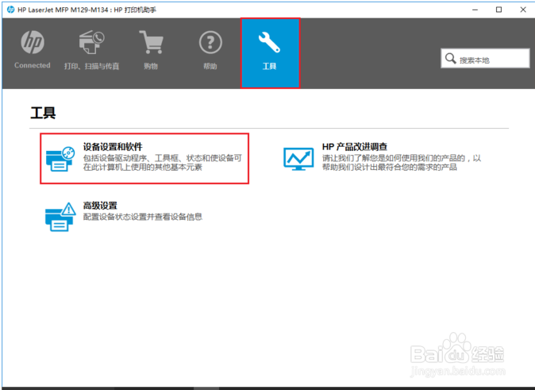The width and height of the screenshot is (535, 390).
Task: Close the HP 打印机助手 window
Action: [x=523, y=10]
